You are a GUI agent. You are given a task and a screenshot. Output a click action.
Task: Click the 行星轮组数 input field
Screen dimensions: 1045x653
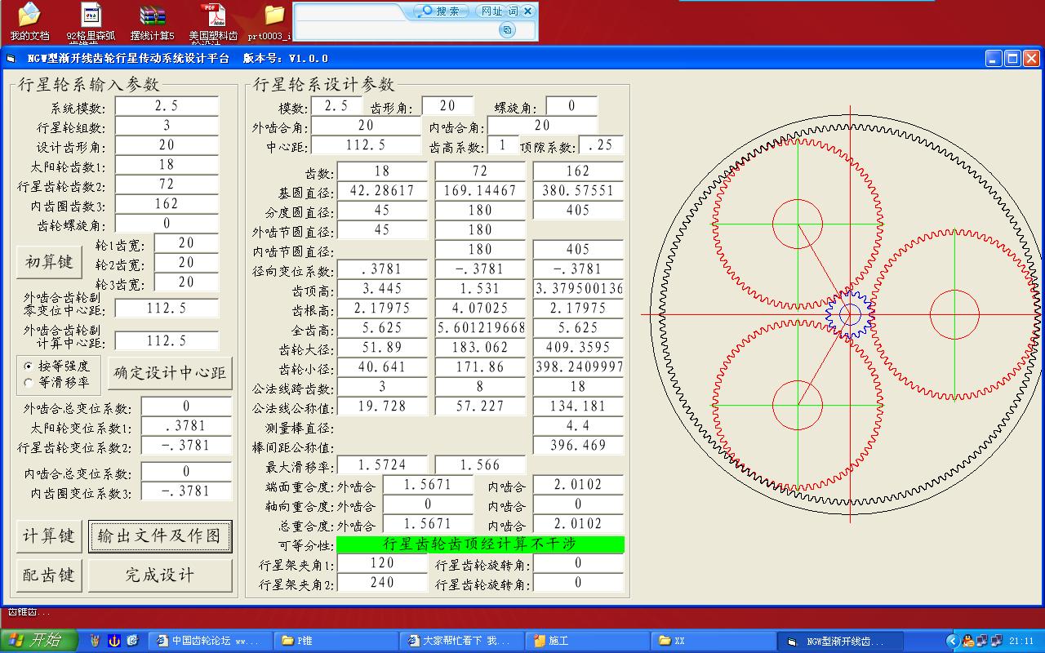pos(167,126)
